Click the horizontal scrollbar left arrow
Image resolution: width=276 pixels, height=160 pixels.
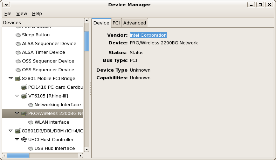(x=4, y=155)
